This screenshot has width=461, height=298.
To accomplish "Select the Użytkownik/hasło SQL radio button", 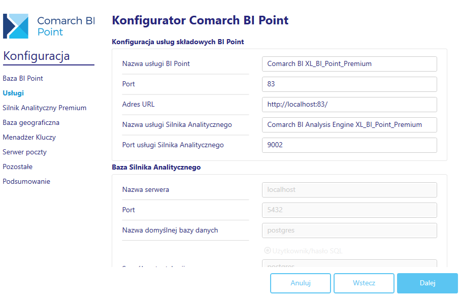I will [x=267, y=250].
